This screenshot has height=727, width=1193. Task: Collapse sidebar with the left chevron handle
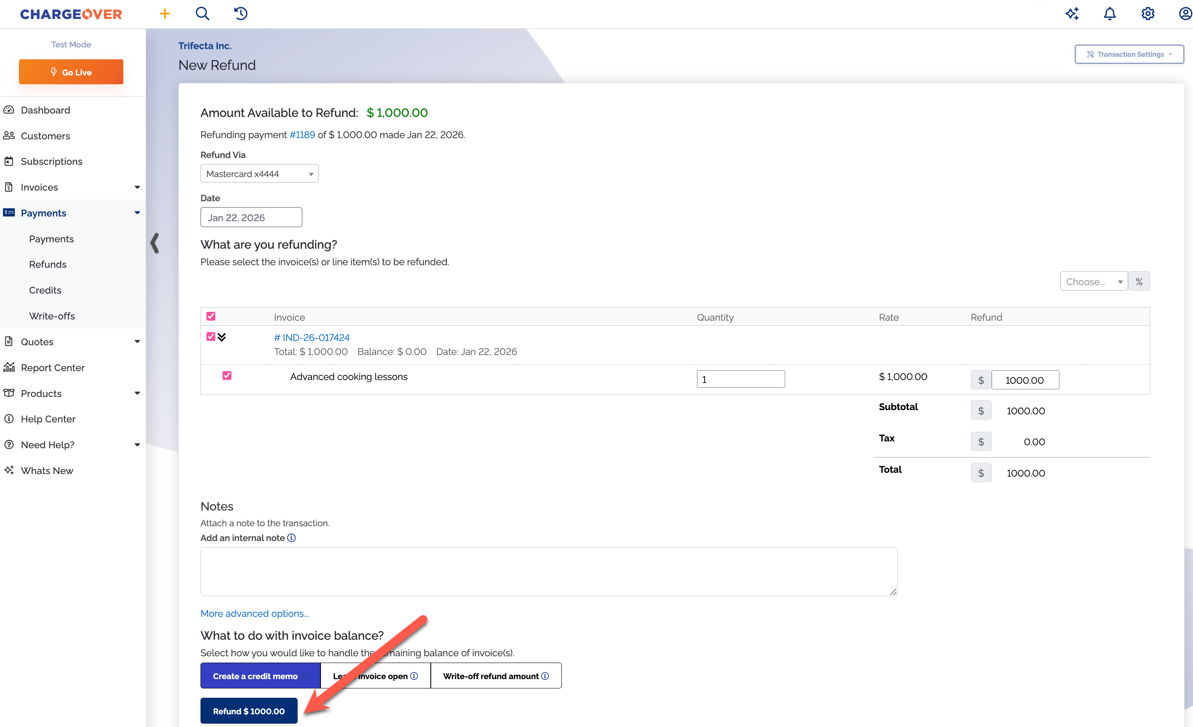click(155, 243)
